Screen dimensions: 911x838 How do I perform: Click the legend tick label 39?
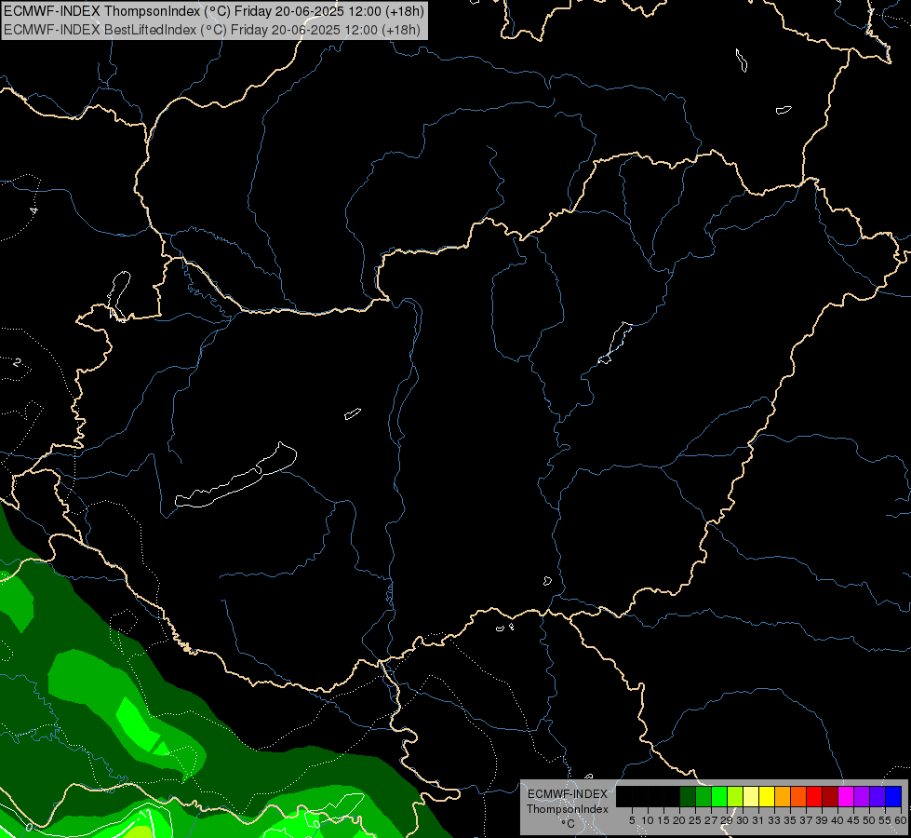(x=822, y=820)
